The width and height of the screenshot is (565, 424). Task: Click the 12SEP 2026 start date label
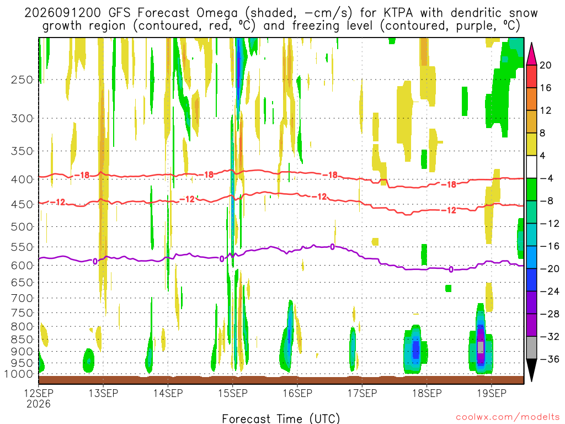point(39,399)
